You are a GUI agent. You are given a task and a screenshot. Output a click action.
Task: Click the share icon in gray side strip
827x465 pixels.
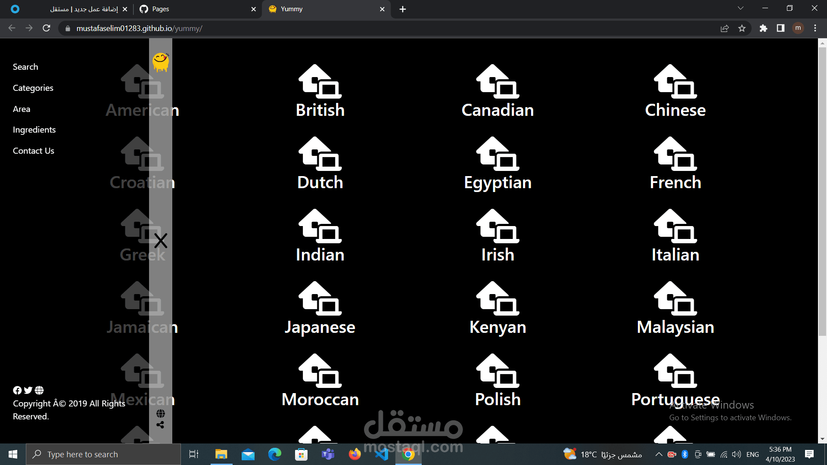click(x=160, y=425)
